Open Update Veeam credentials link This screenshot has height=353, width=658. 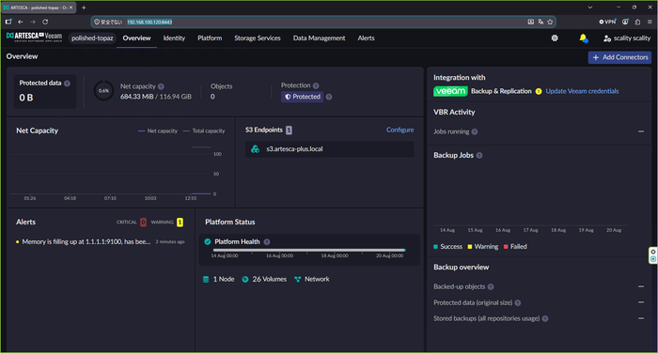[x=582, y=91]
